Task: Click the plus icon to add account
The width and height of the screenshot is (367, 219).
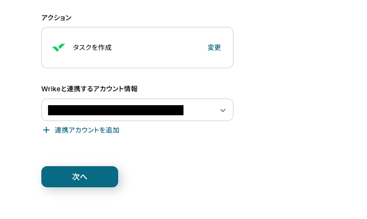Action: [46, 130]
